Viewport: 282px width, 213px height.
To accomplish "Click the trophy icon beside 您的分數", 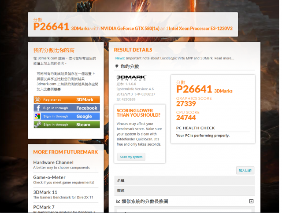I will [117, 66].
